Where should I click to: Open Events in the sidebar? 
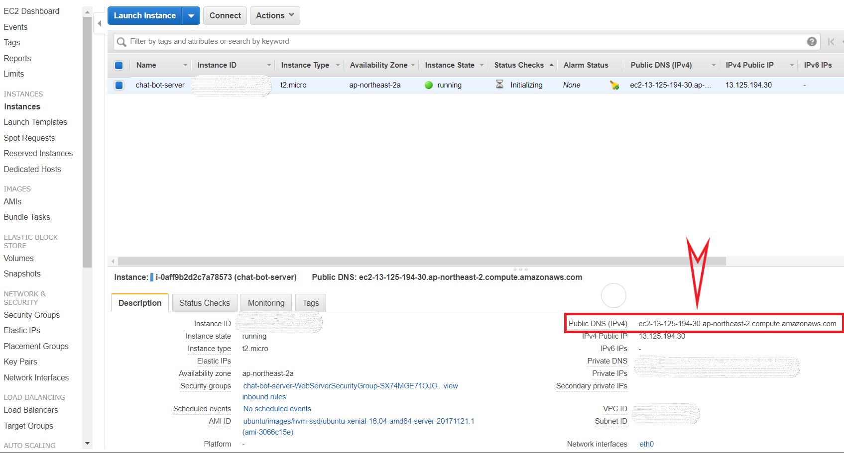pyautogui.click(x=15, y=27)
